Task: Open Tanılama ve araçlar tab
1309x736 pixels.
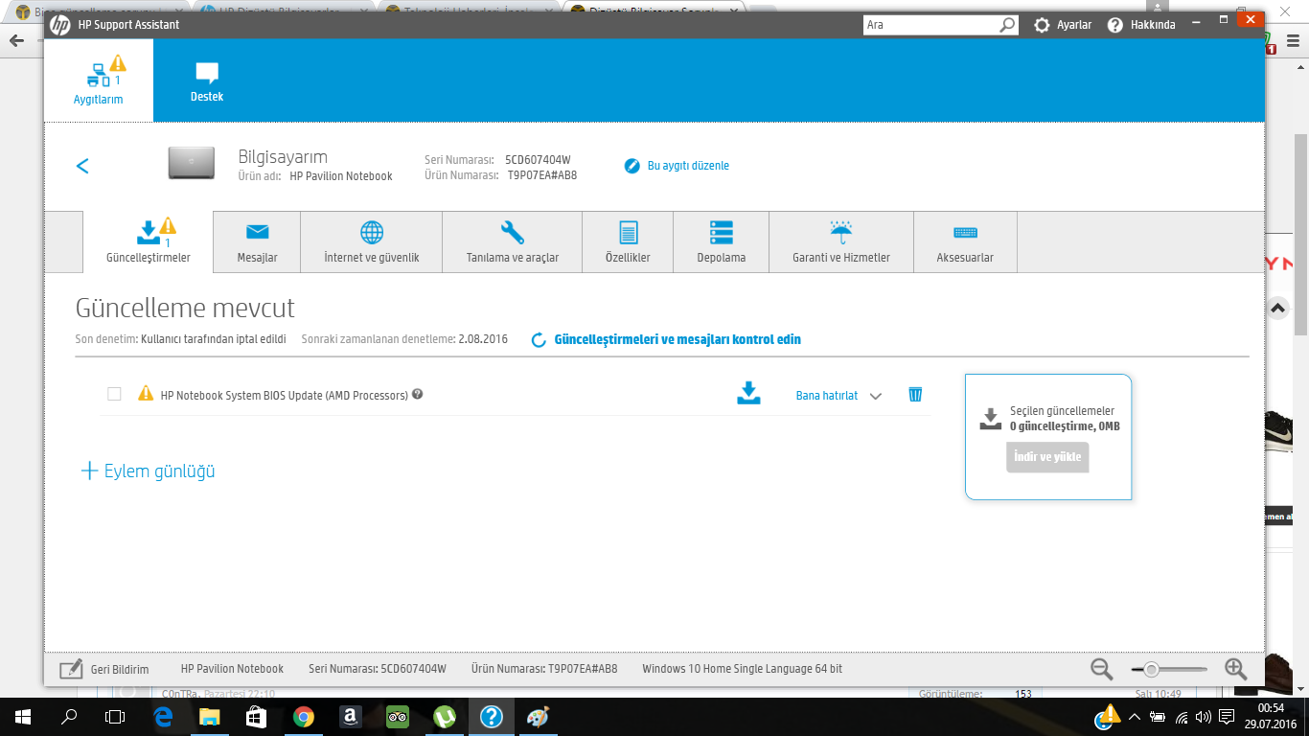Action: [x=513, y=241]
